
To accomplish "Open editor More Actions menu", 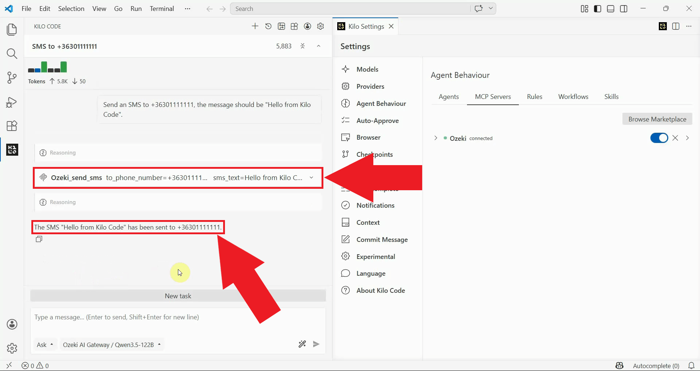I will click(689, 26).
